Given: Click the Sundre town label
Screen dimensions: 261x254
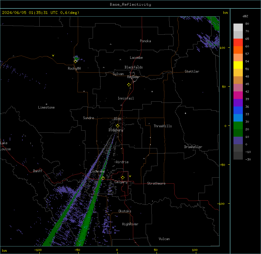Looking at the screenshot, I should click(88, 118).
